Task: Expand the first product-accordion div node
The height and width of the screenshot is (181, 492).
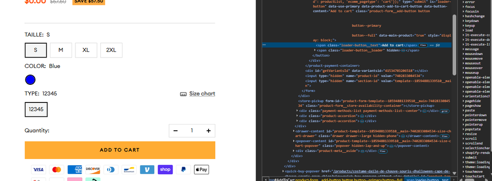Action: pyautogui.click(x=297, y=116)
